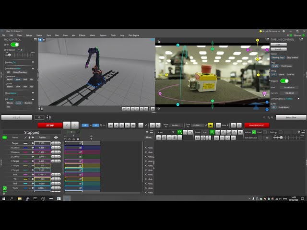Click the plus nudge button for Tilt axis
Image resolution: width=307 pixels, height=230 pixels.
click(x=59, y=179)
